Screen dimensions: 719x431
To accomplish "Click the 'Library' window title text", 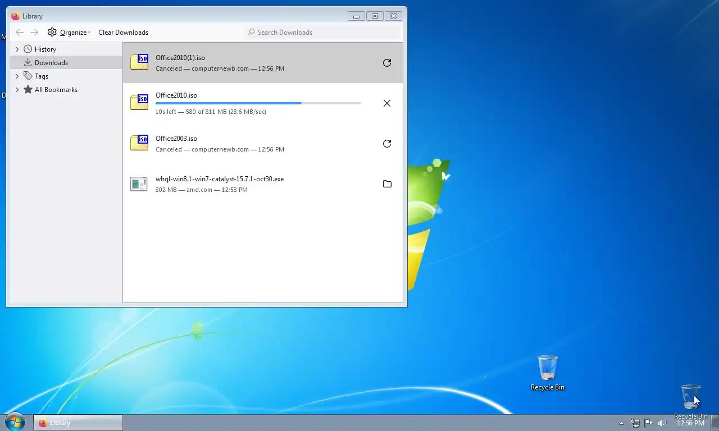I will click(x=33, y=16).
